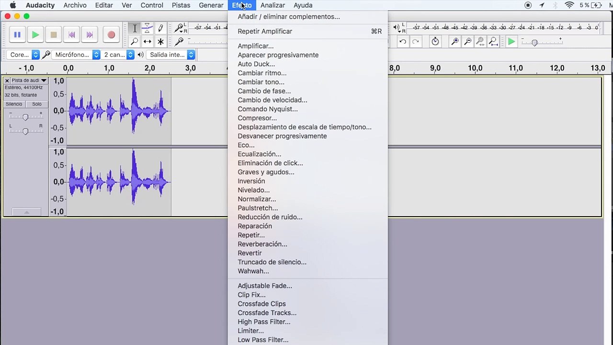The width and height of the screenshot is (613, 345).
Task: Toggle Silencio (mute) on the audio track
Action: (14, 104)
